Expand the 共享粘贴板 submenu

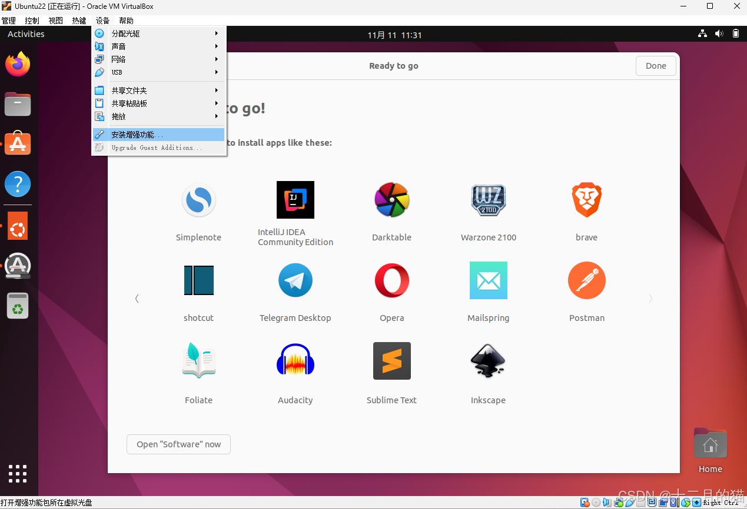[x=158, y=103]
